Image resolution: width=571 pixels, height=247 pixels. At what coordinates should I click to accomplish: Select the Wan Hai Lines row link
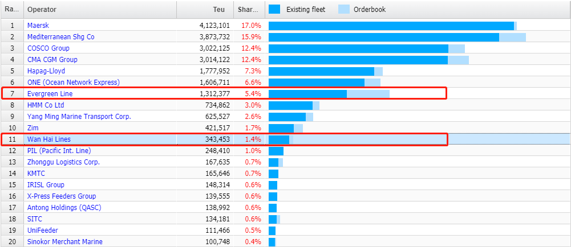pos(48,139)
